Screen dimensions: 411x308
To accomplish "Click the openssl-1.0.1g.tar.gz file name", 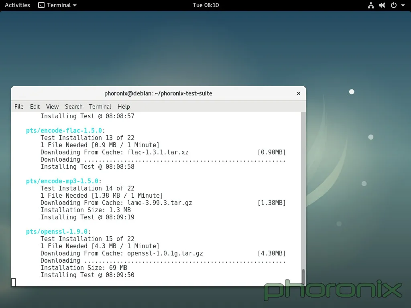I will pos(165,253).
